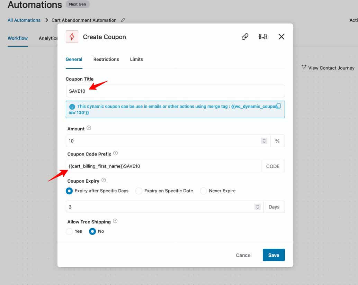Copy the dynamic coupon merge tag

278,106
